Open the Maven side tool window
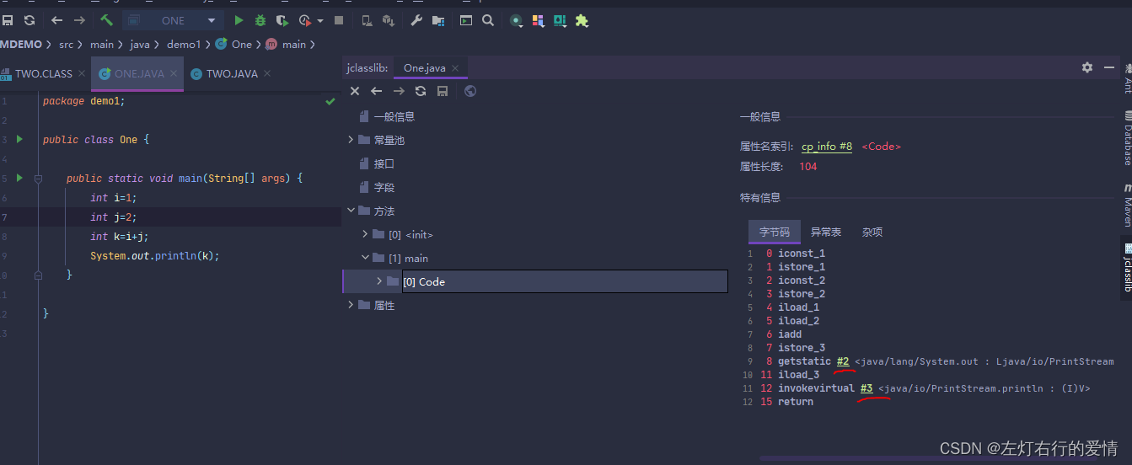Viewport: 1132px width, 465px height. tap(1126, 206)
